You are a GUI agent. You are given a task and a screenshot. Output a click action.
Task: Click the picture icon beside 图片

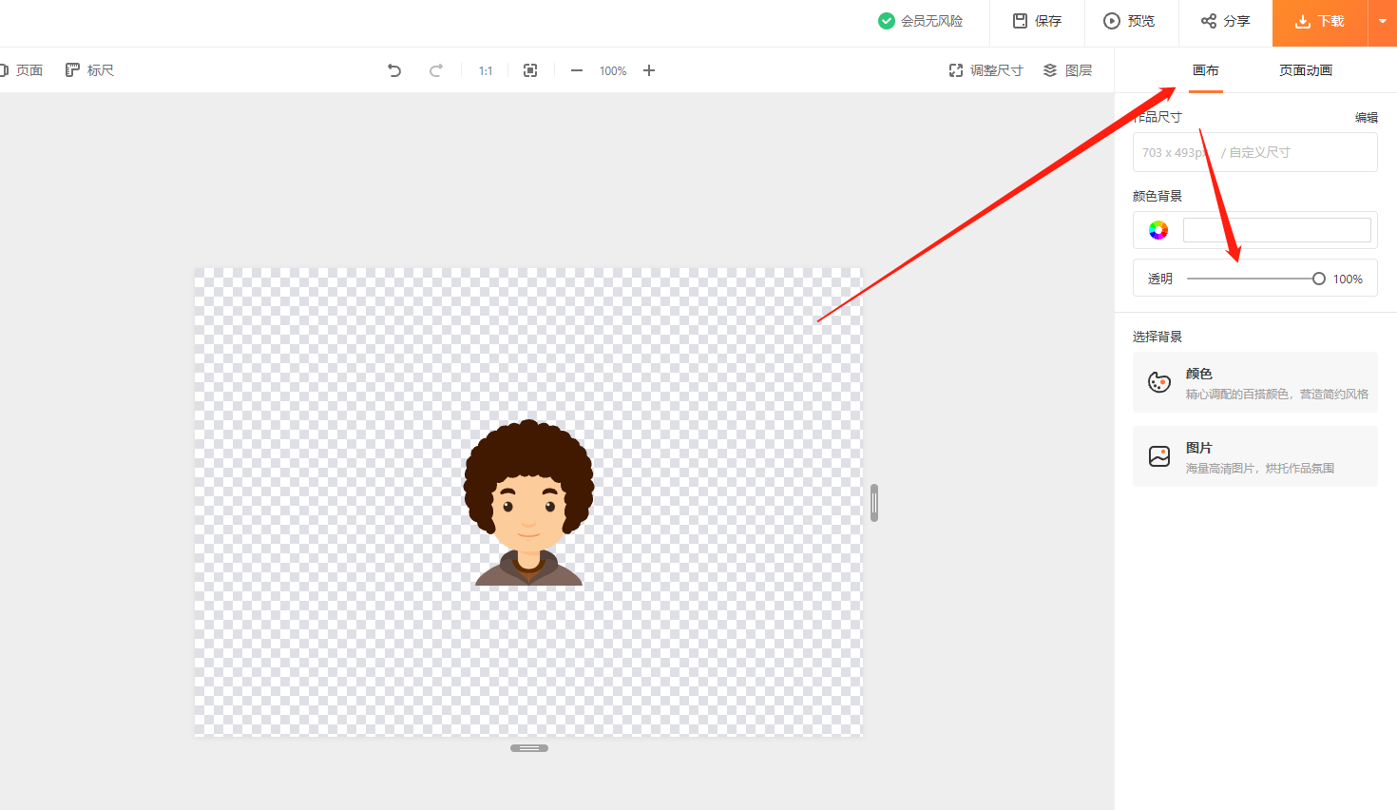[1159, 456]
